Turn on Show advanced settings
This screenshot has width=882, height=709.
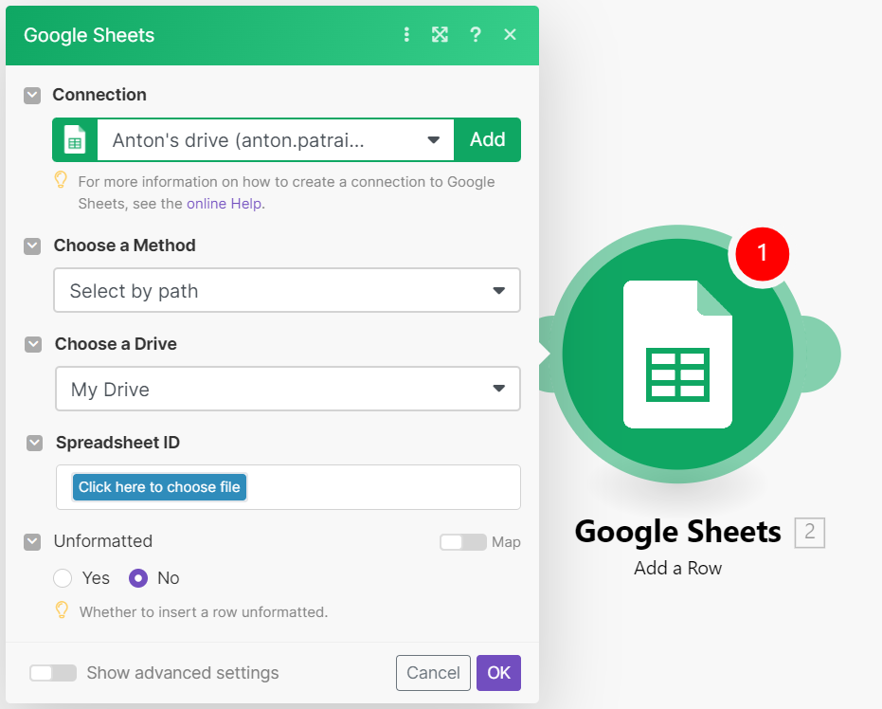coord(53,673)
